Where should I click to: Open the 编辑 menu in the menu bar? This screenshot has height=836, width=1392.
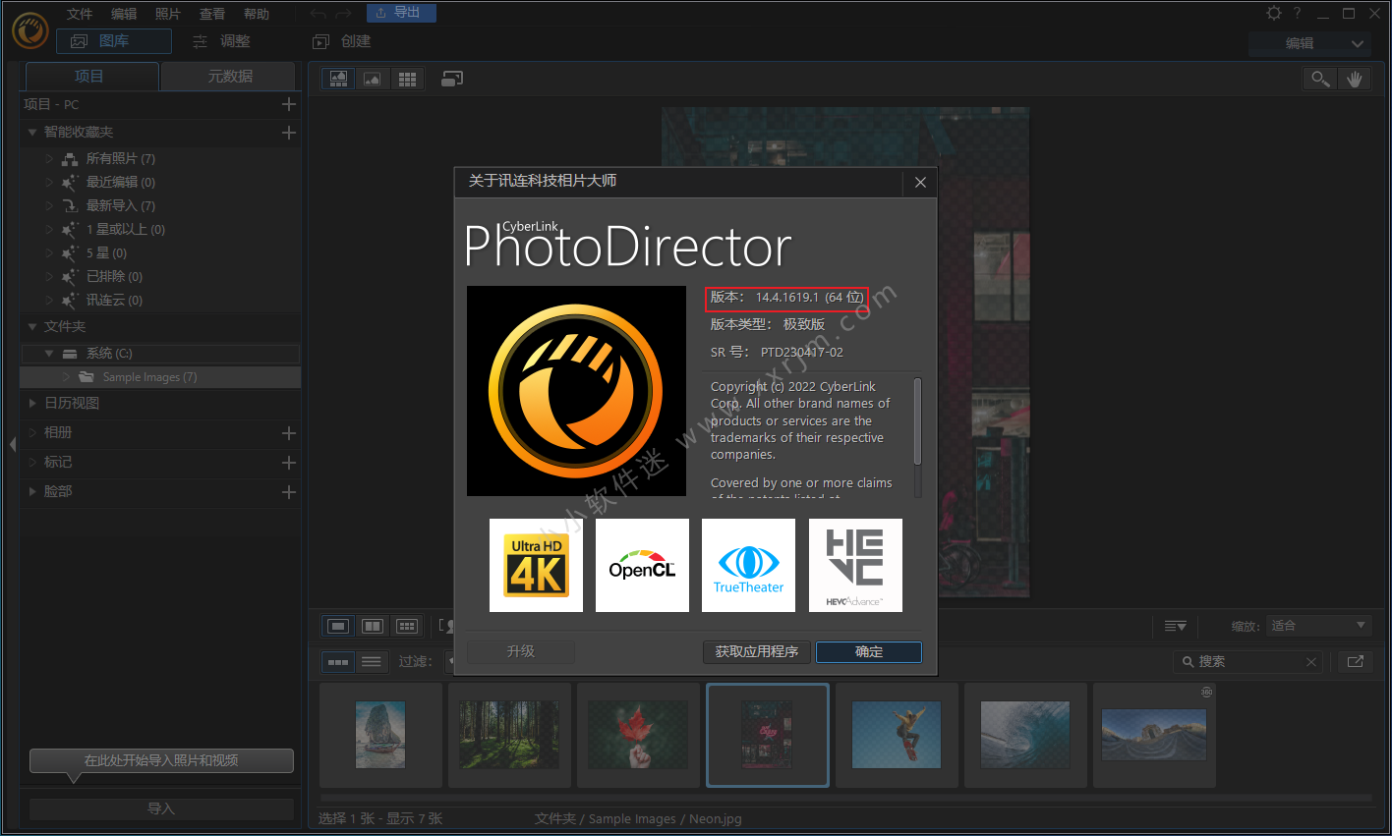pos(124,14)
